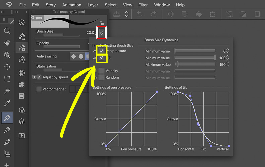Click the Undo arrow in command bar
Screen dimensions: 265x167
tap(140, 14)
